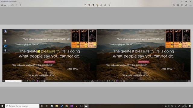Image resolution: width=193 pixels, height=108 pixels.
Task: Open OneNote from the taskbar
Action: tap(71, 106)
